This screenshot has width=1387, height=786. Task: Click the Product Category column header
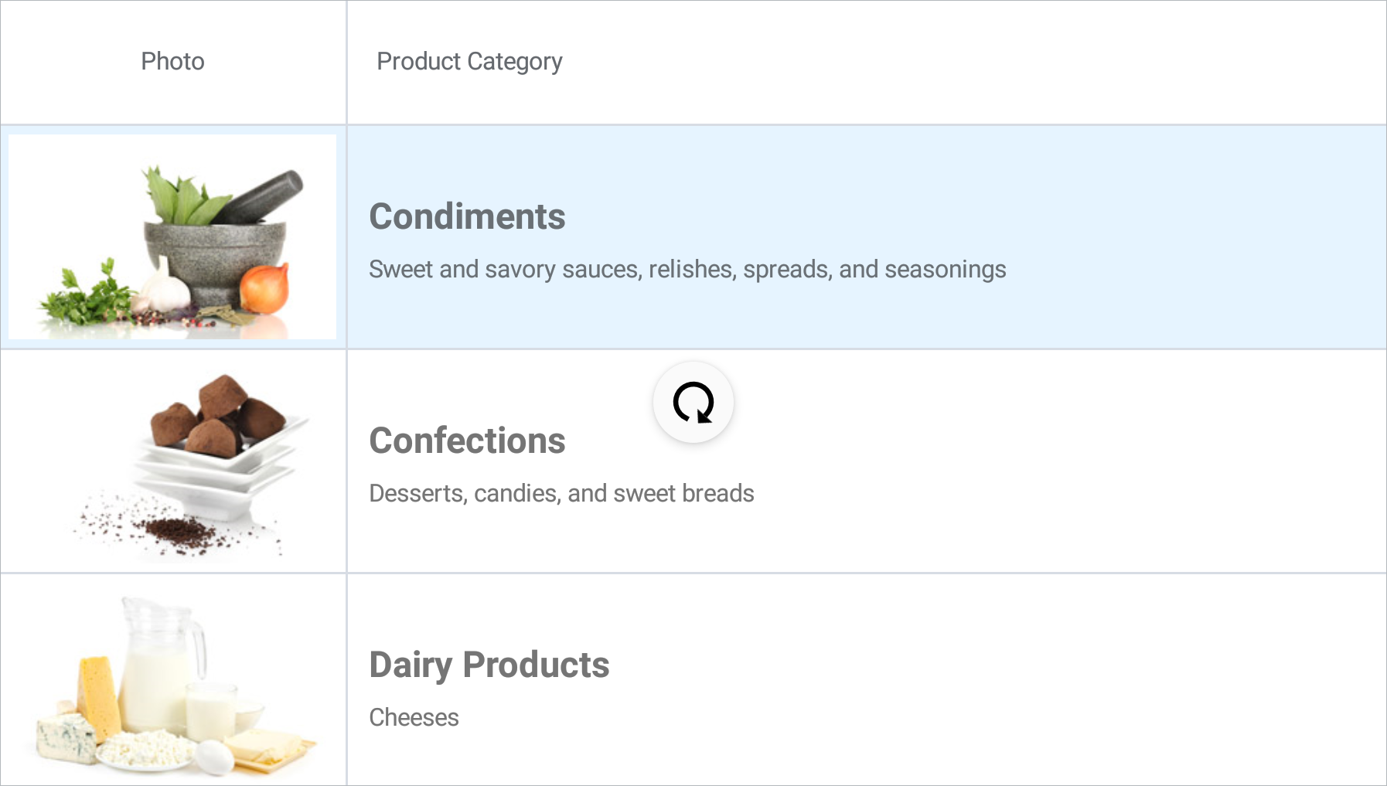469,61
